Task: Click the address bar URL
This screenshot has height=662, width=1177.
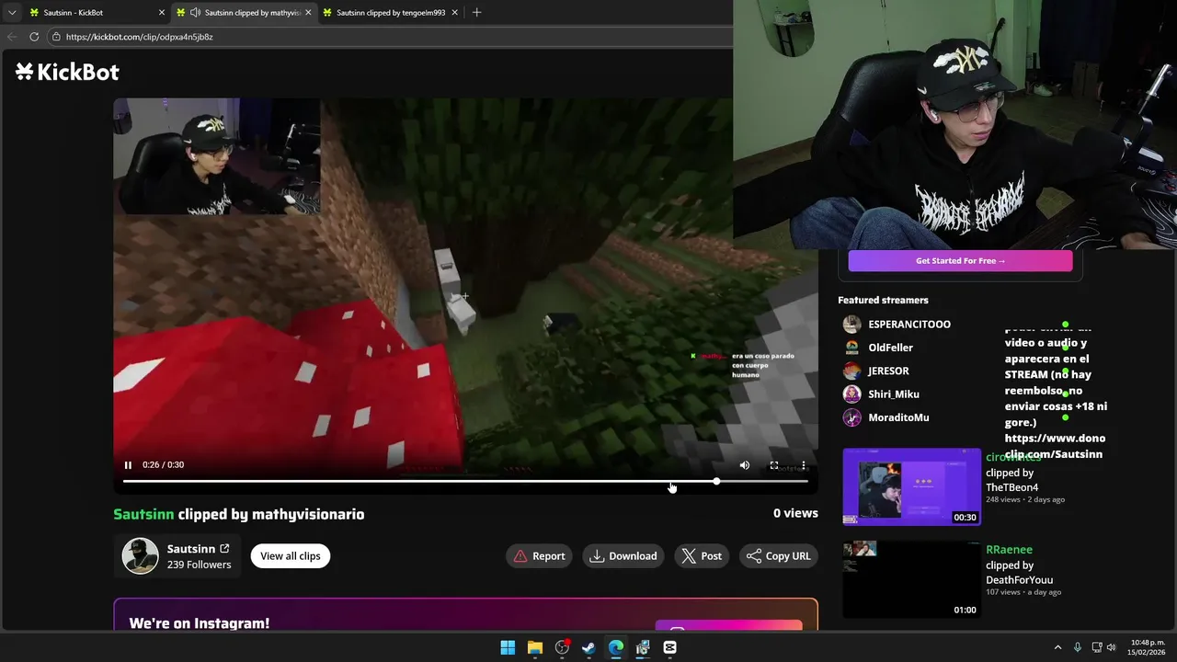Action: point(139,37)
